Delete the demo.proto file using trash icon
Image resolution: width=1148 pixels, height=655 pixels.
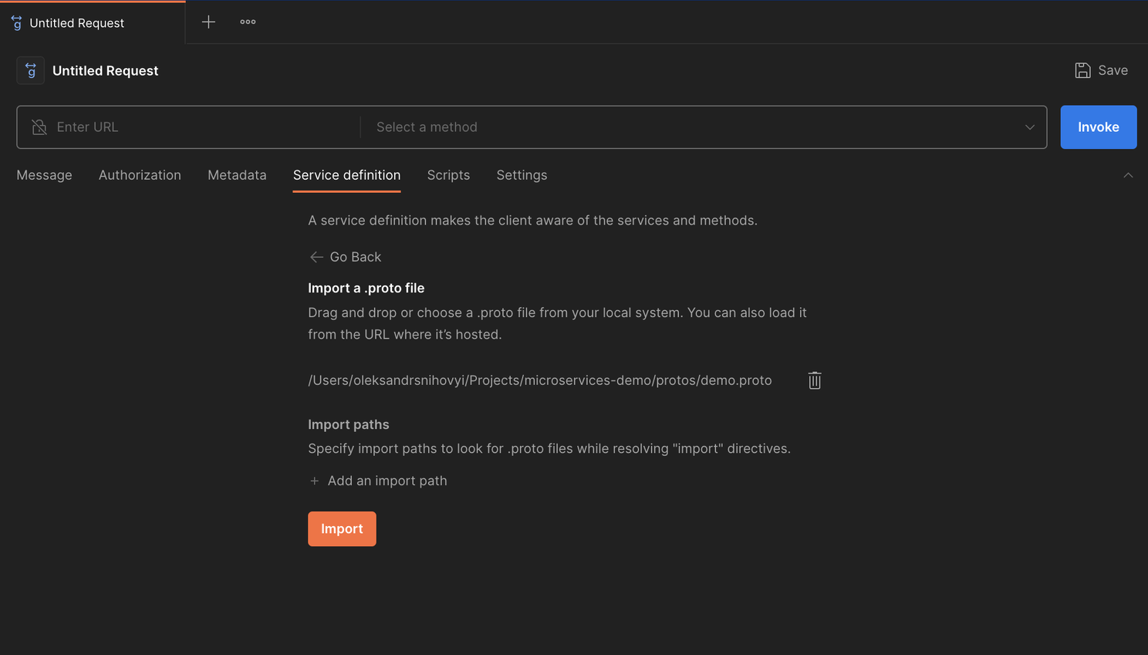(814, 380)
